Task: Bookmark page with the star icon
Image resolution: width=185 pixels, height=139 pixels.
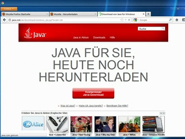Action: coord(122,20)
